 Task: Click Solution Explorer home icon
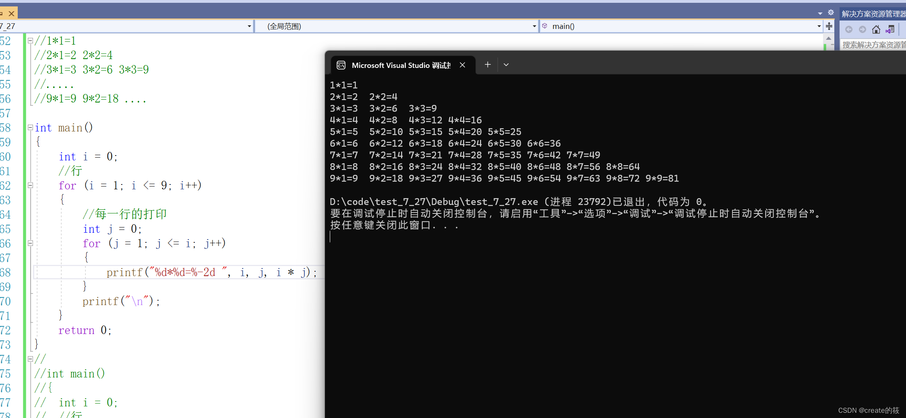[x=876, y=29]
